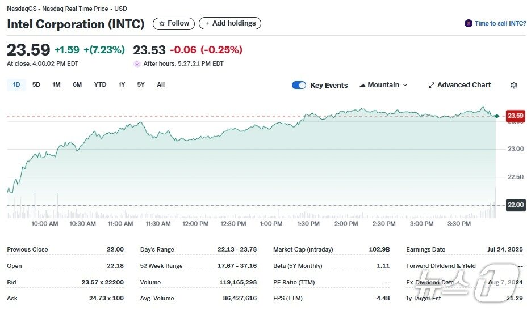Toggle the Key Events switch off
The width and height of the screenshot is (527, 310).
tap(299, 85)
